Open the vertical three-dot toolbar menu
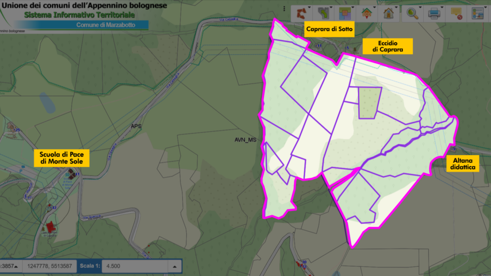Viewport: 491px width, 276px height. [x=285, y=10]
